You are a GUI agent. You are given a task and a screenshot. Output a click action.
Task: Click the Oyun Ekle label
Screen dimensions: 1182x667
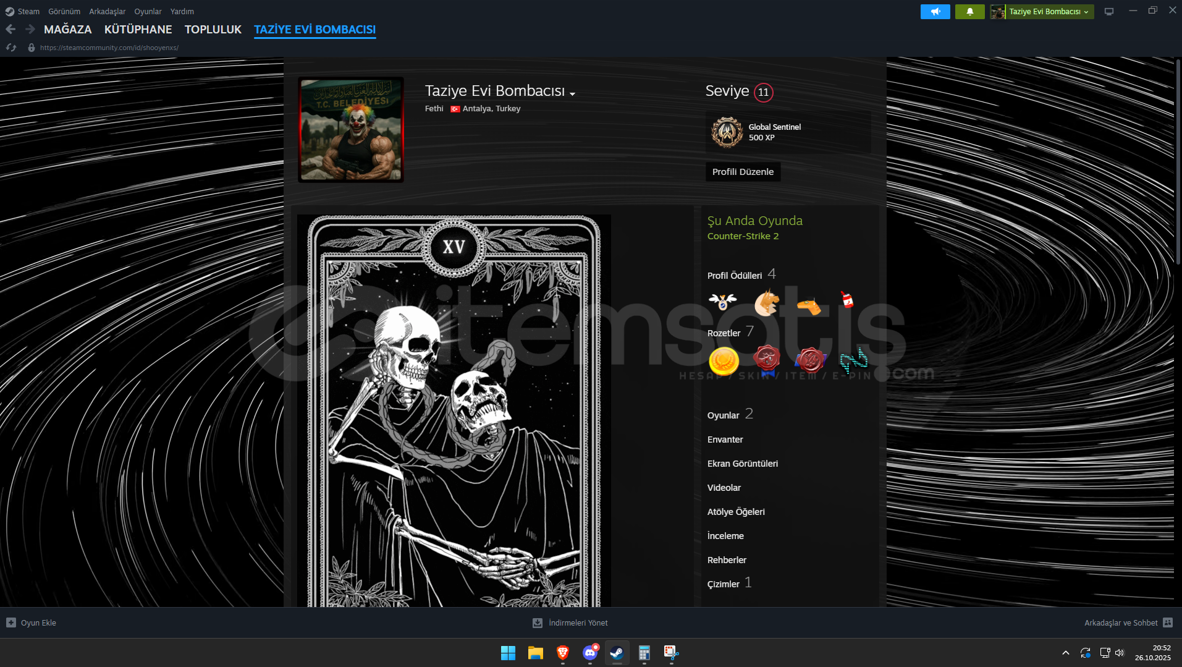(x=38, y=623)
